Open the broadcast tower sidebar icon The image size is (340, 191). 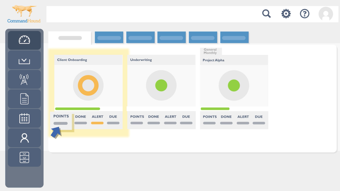24,79
